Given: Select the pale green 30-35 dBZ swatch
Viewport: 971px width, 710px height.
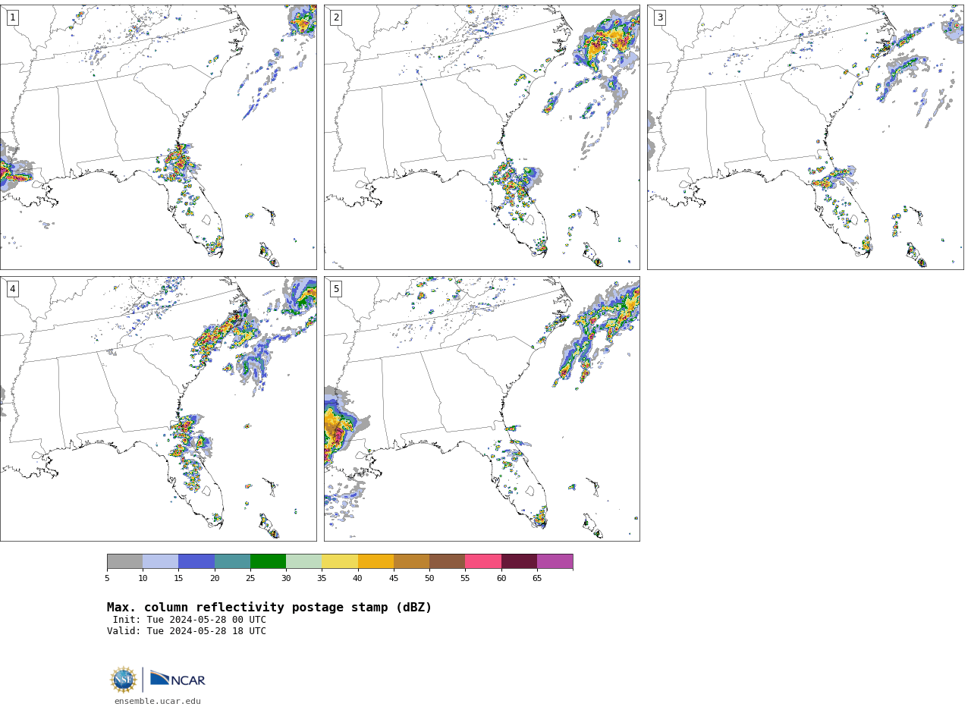Looking at the screenshot, I should click(304, 561).
